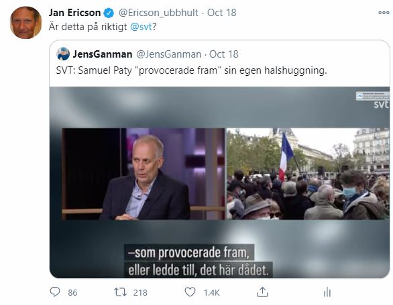Viewport: 393px width, 305px height.
Task: Play the embedded SVT video thumbnail
Action: 219,182
